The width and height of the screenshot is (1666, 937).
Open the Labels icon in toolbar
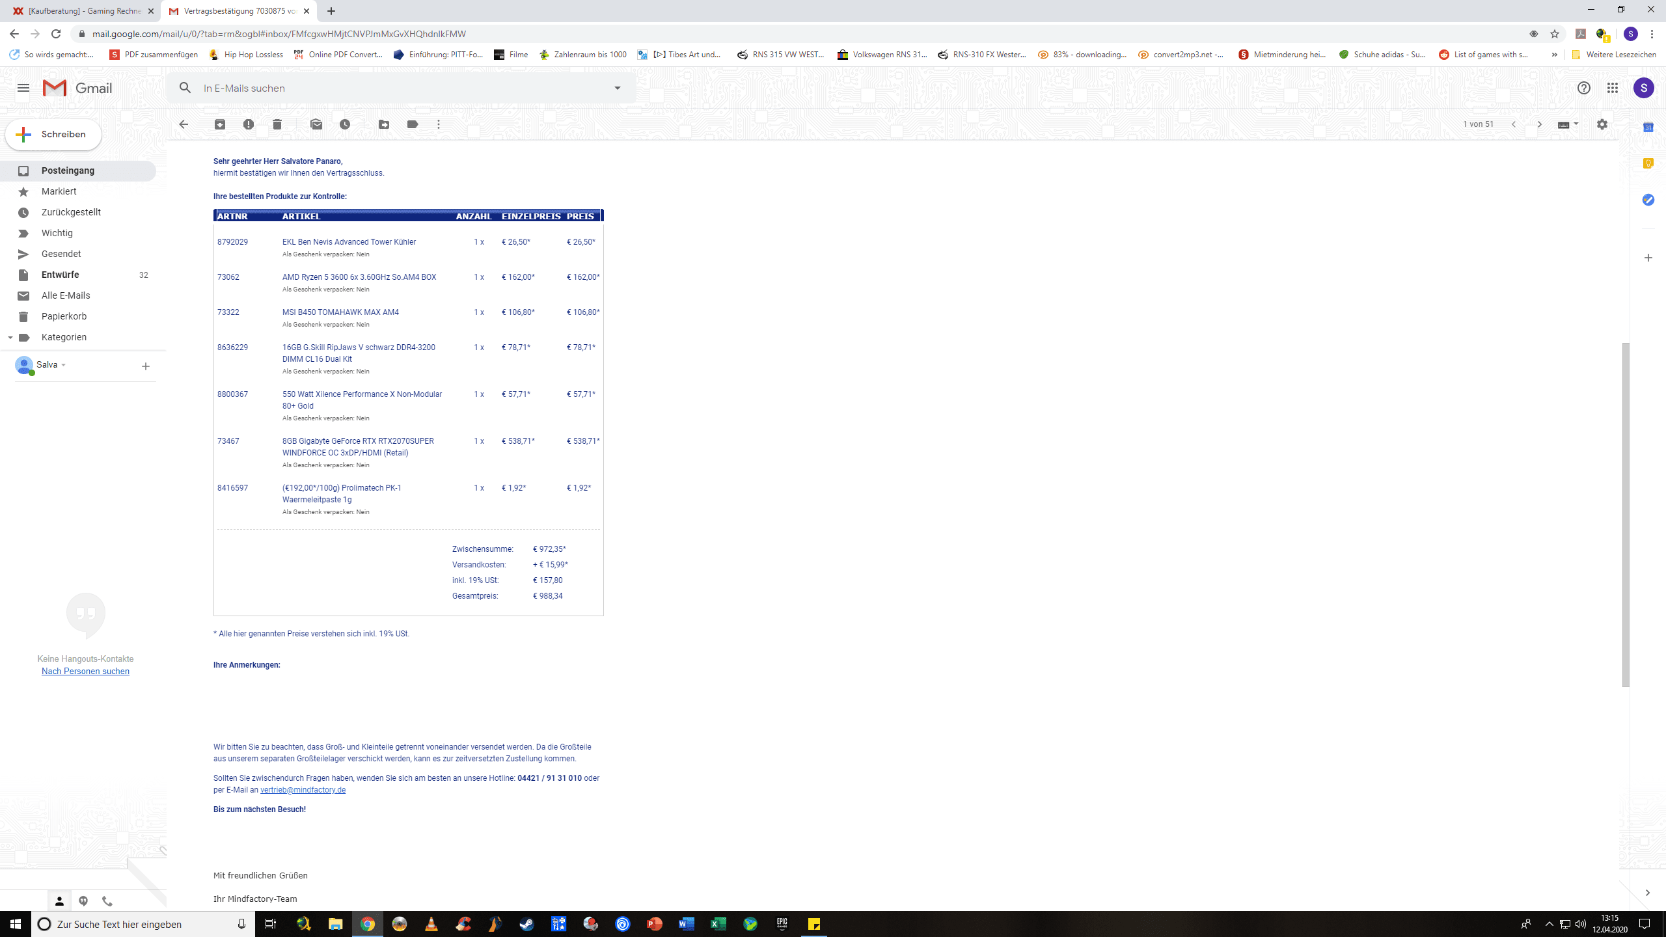(413, 124)
